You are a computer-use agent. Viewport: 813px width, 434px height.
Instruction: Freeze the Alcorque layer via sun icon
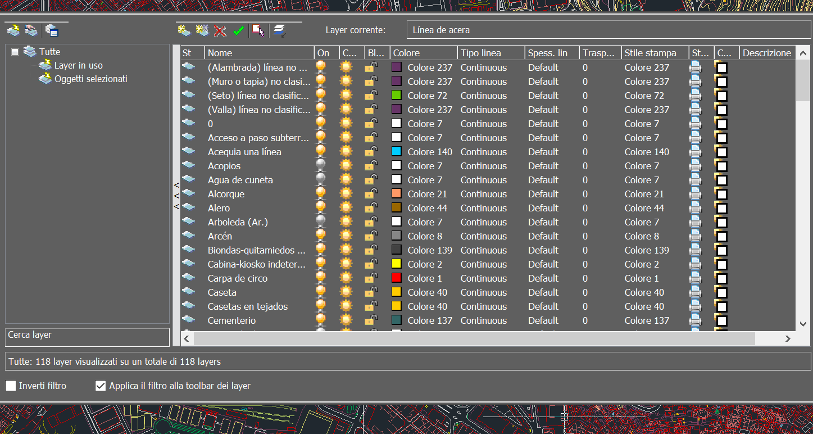point(346,193)
